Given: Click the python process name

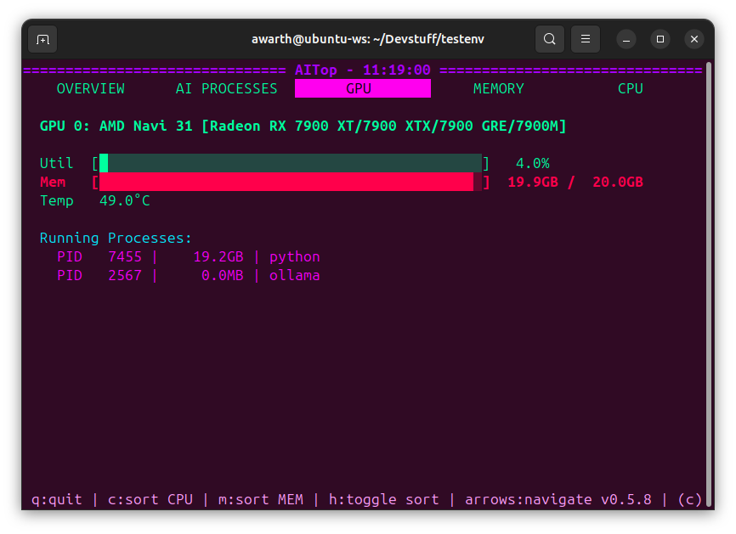Looking at the screenshot, I should pyautogui.click(x=294, y=257).
